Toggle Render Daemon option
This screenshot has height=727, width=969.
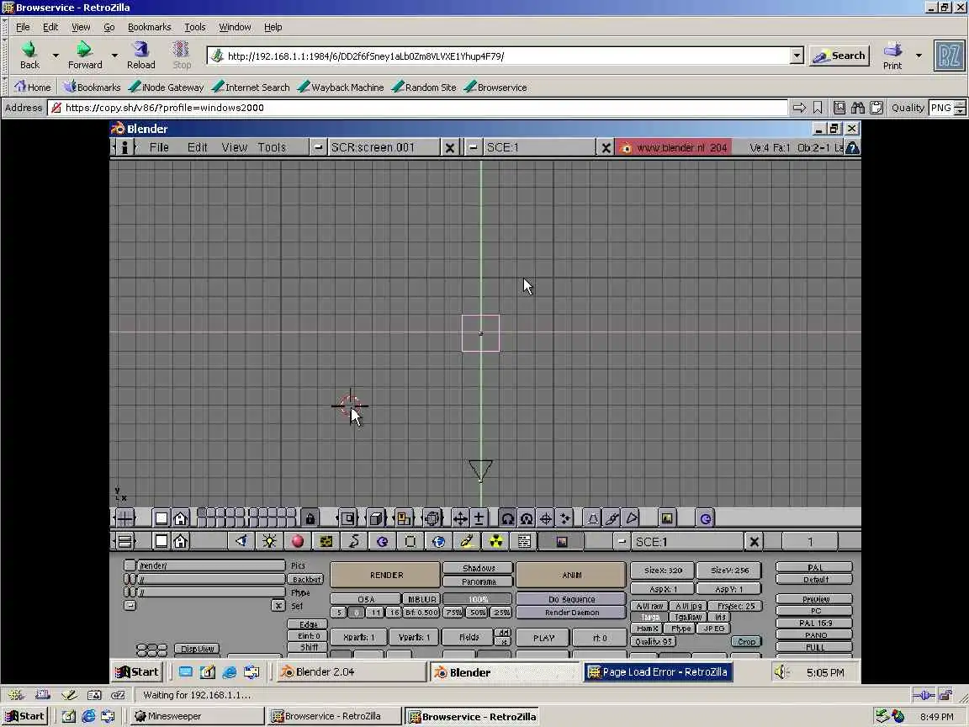571,613
